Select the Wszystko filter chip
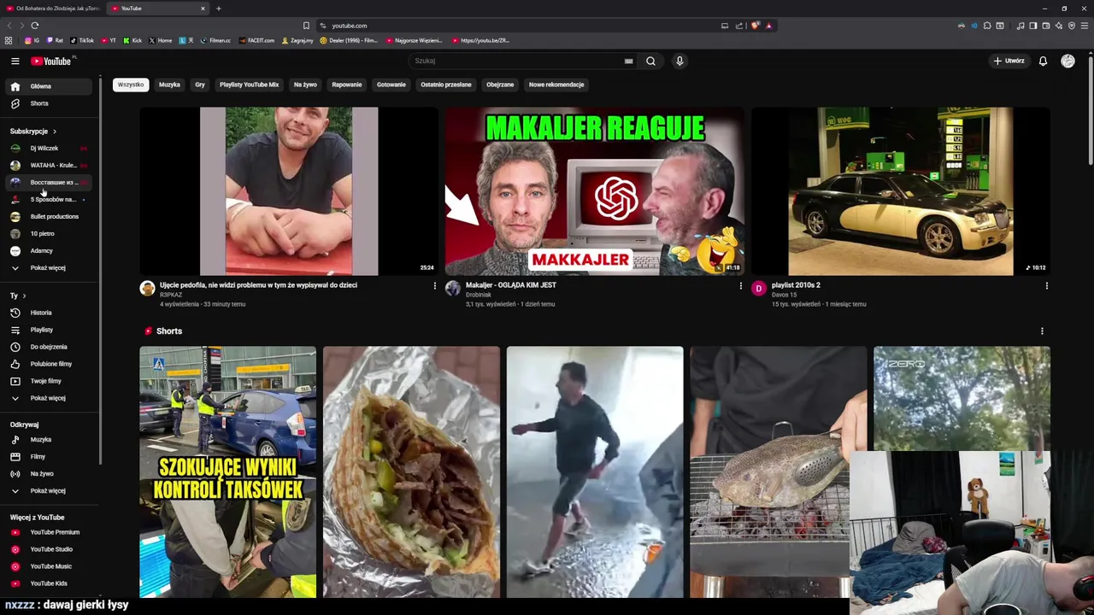The height and width of the screenshot is (615, 1094). (x=131, y=85)
